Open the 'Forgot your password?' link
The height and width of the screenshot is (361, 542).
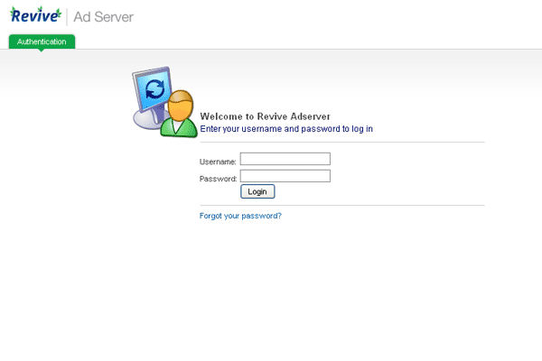(x=240, y=216)
